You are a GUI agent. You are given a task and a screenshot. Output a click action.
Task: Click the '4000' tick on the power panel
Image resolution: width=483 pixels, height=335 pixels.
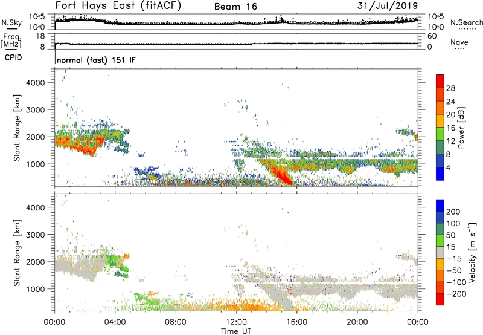tap(35, 83)
